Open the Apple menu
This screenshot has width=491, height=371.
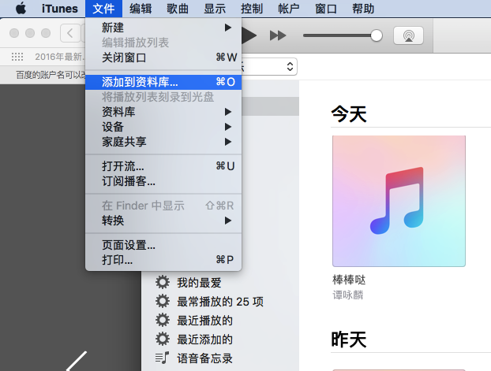click(21, 9)
